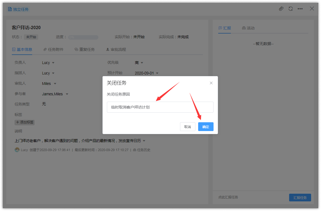The image size is (321, 211).
Task: Switch to the 审批流程 tab
Action: [x=116, y=49]
